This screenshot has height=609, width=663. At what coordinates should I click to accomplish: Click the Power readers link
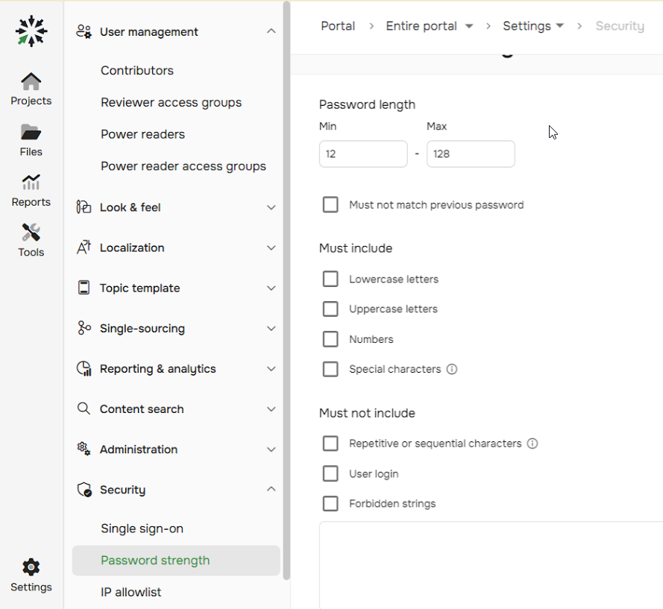[142, 134]
